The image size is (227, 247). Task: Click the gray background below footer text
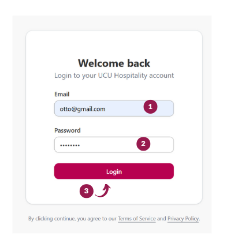(112, 228)
